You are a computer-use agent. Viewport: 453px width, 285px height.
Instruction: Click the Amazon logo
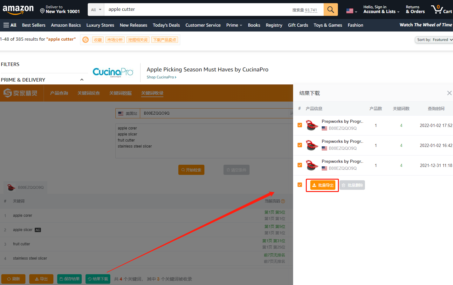coord(18,10)
